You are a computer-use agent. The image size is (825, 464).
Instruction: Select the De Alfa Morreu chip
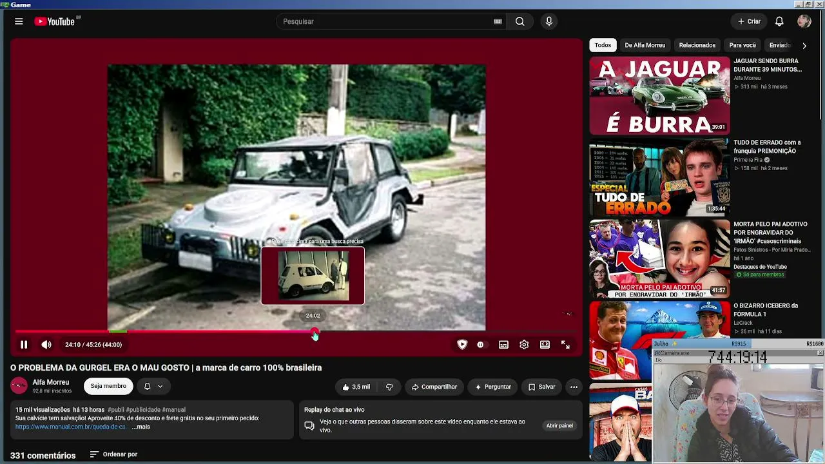pos(645,45)
